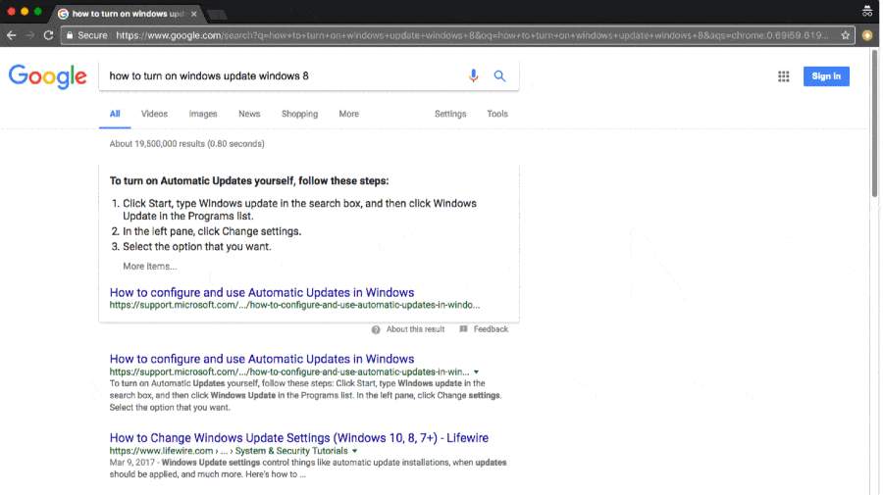Switch to News results tab

click(249, 114)
